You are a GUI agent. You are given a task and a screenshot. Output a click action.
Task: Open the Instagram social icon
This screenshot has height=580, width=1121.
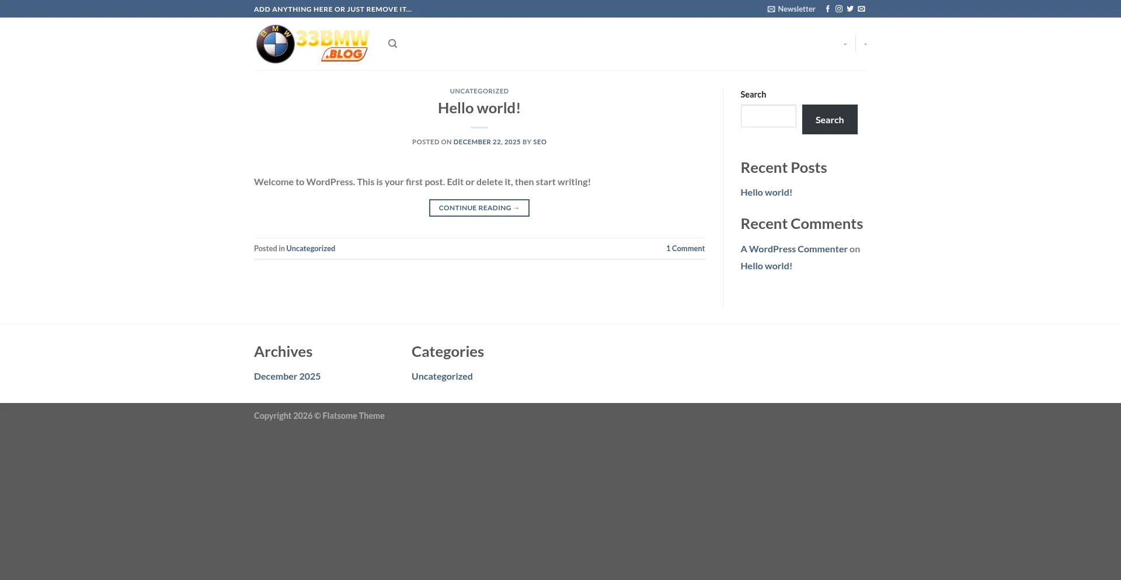point(838,9)
